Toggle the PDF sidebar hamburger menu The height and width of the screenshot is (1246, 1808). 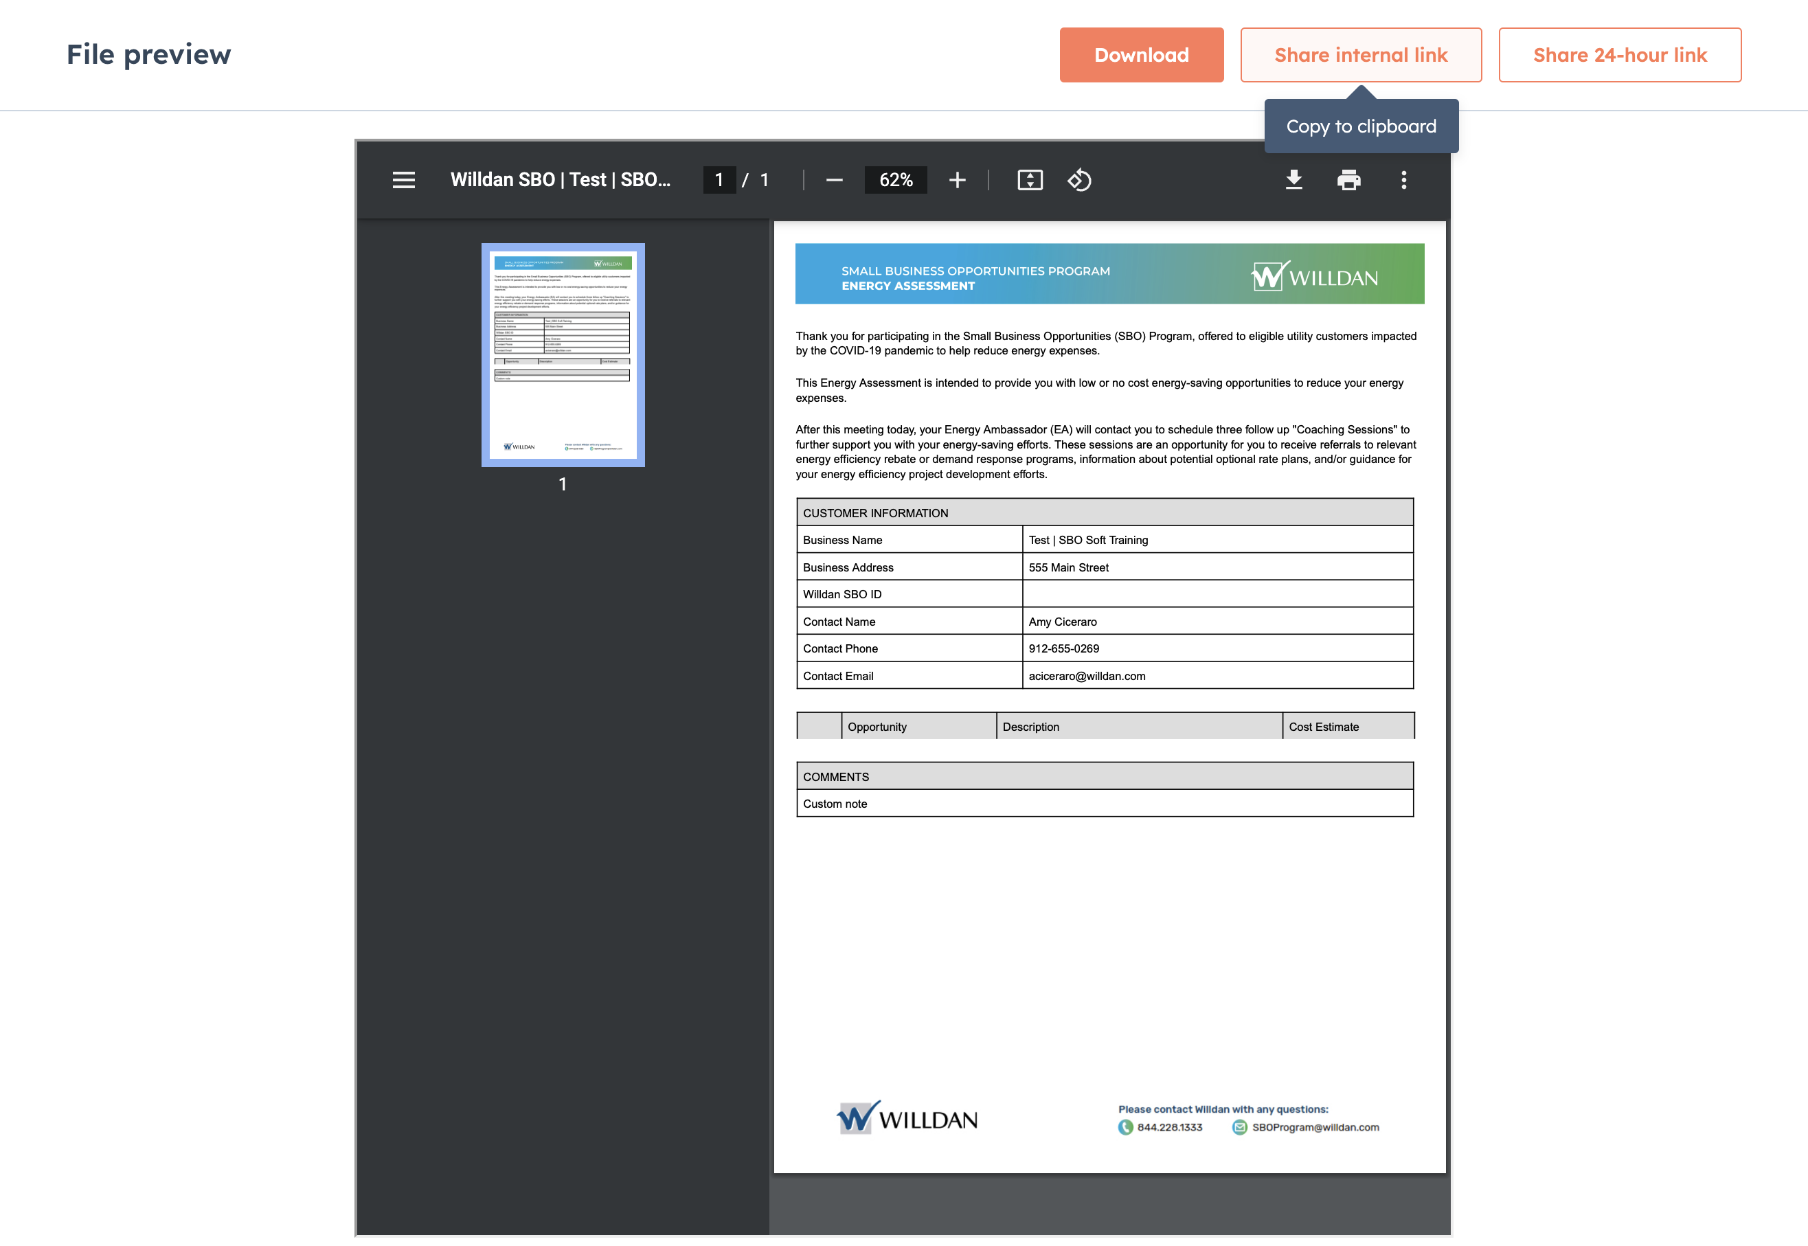tap(404, 181)
